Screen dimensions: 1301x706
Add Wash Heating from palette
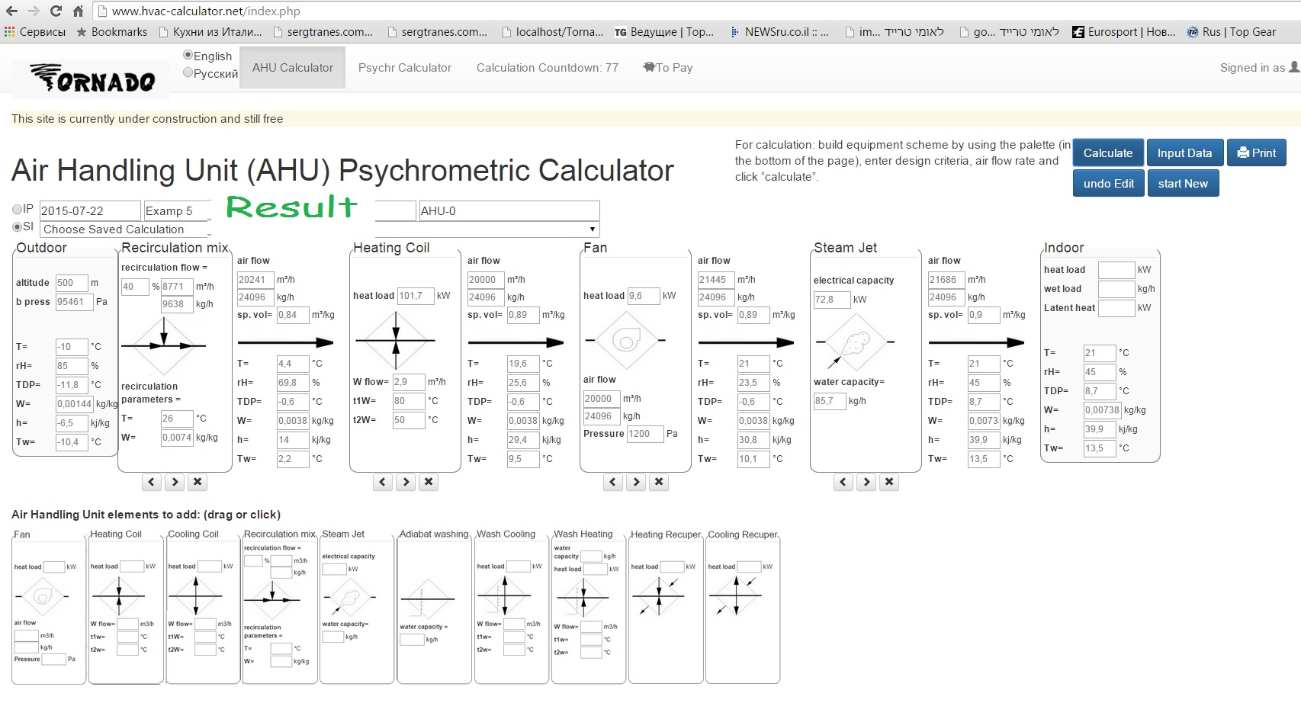click(x=588, y=606)
